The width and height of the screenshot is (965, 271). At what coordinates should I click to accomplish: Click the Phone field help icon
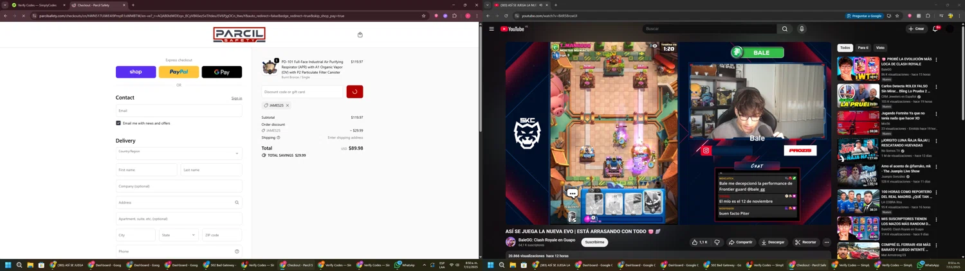tap(237, 251)
